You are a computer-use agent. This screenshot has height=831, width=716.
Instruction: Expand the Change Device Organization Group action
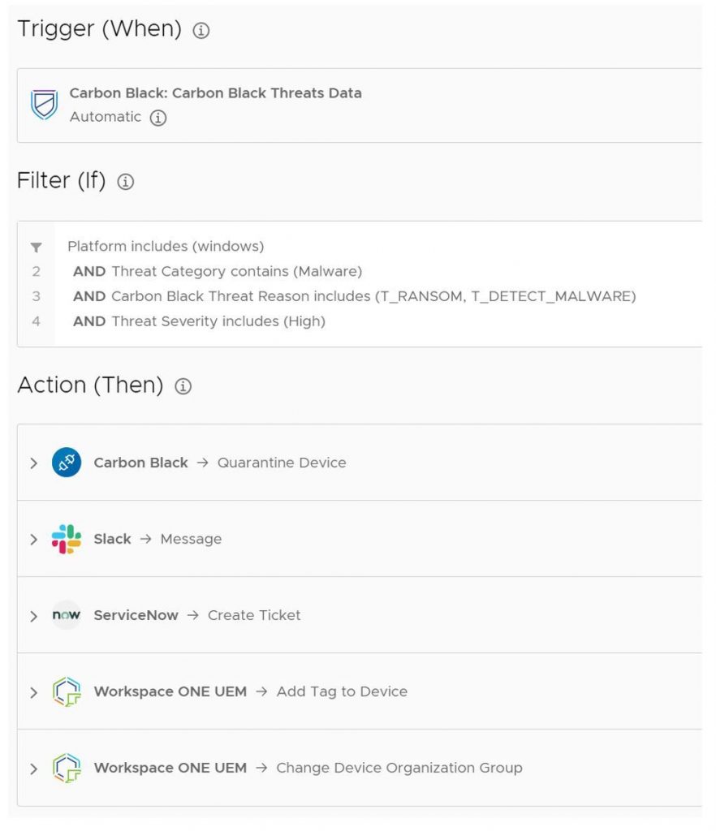click(33, 769)
